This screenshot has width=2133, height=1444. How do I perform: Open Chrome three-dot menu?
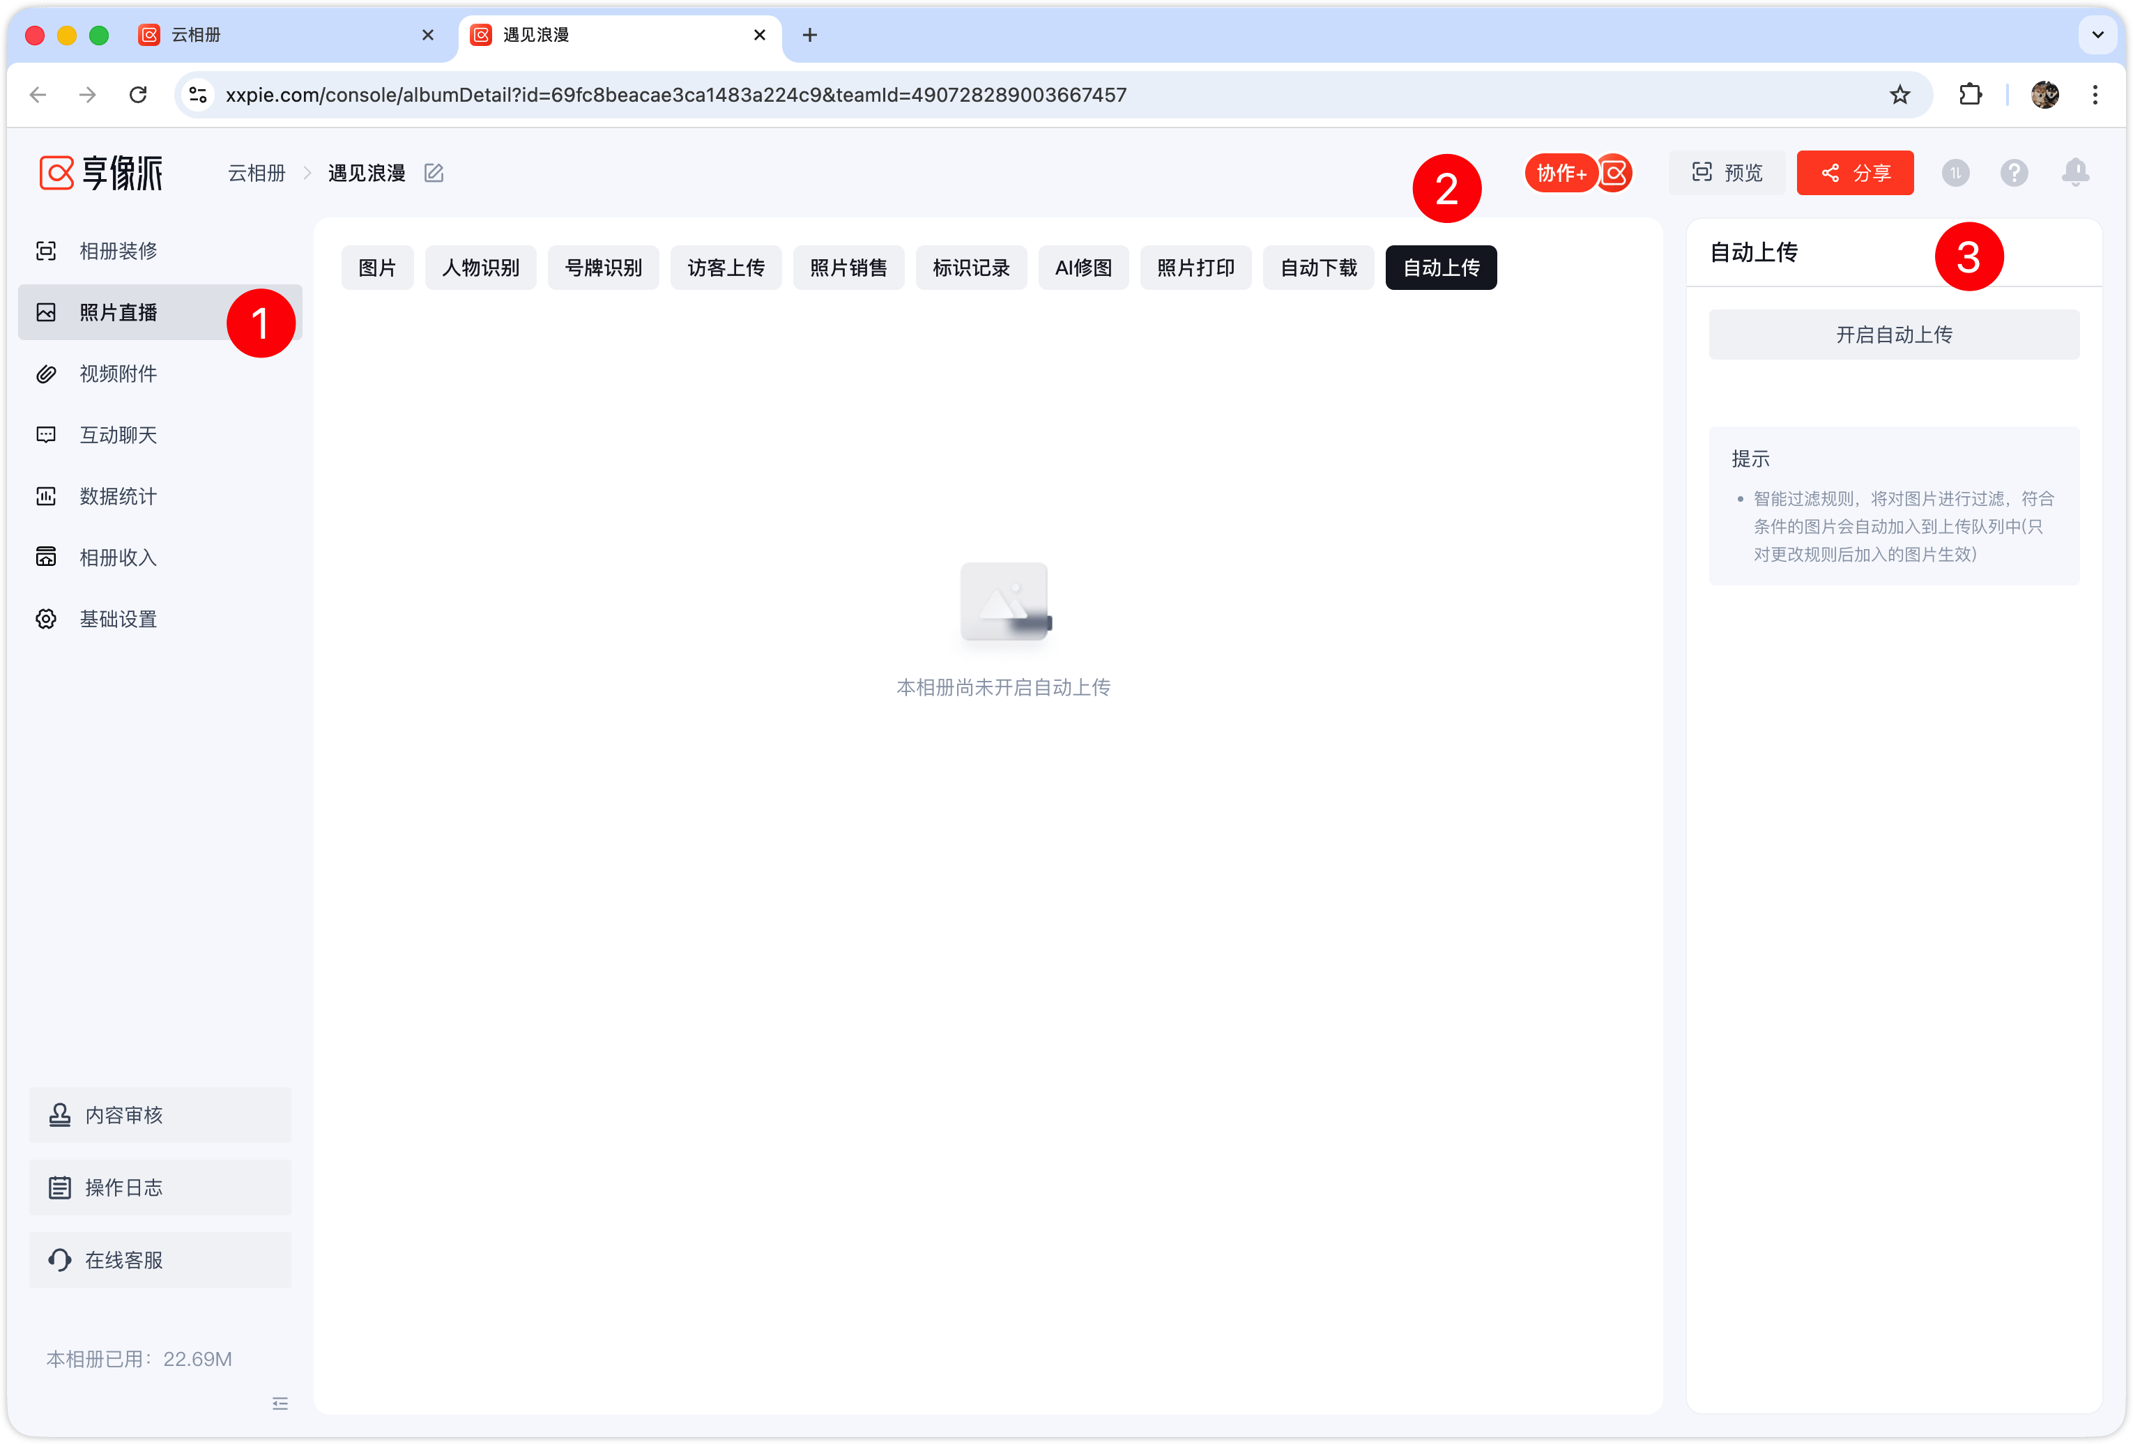2095,95
